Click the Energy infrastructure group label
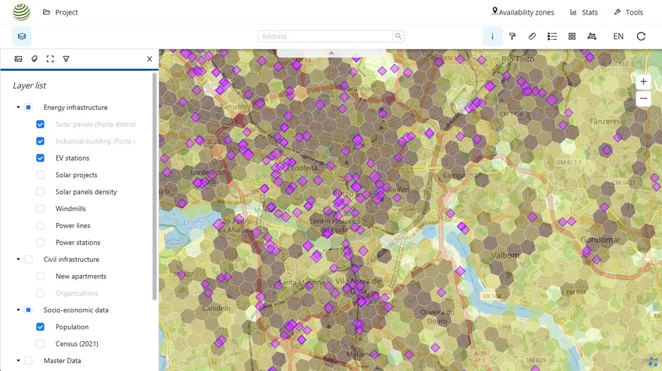 coord(75,108)
